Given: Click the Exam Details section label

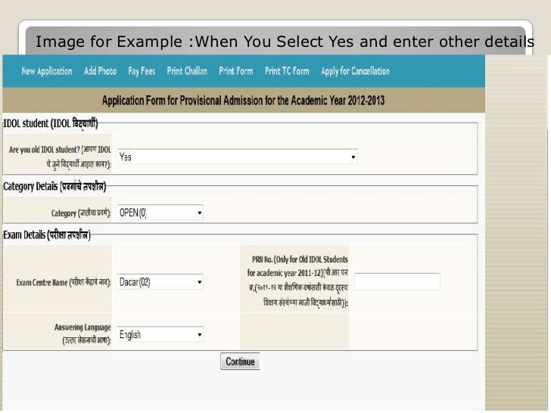Looking at the screenshot, I should click(x=47, y=237).
